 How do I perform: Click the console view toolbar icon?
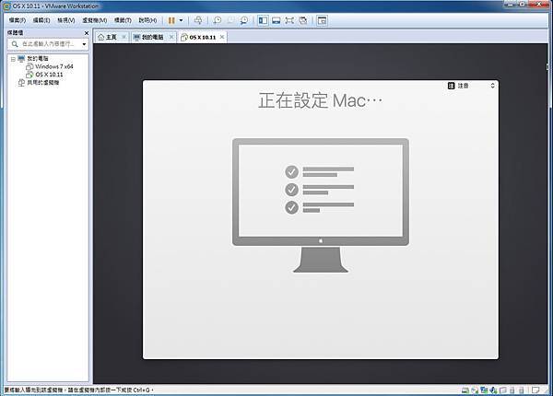point(322,20)
